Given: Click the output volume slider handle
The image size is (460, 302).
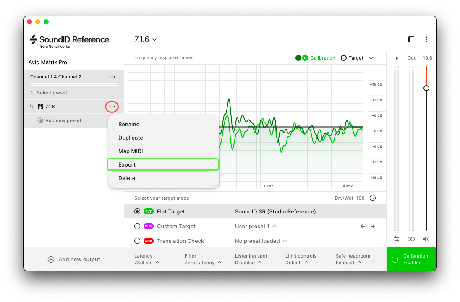Looking at the screenshot, I should click(426, 88).
